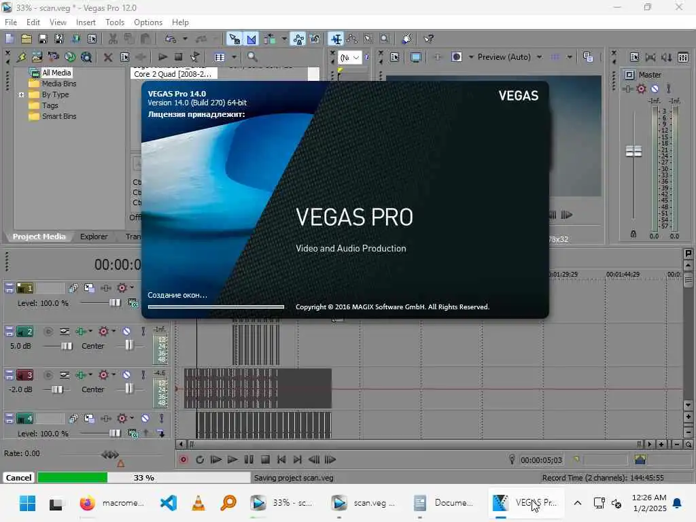Open scan.veg taskbar window button
This screenshot has height=522, width=696.
[x=363, y=503]
